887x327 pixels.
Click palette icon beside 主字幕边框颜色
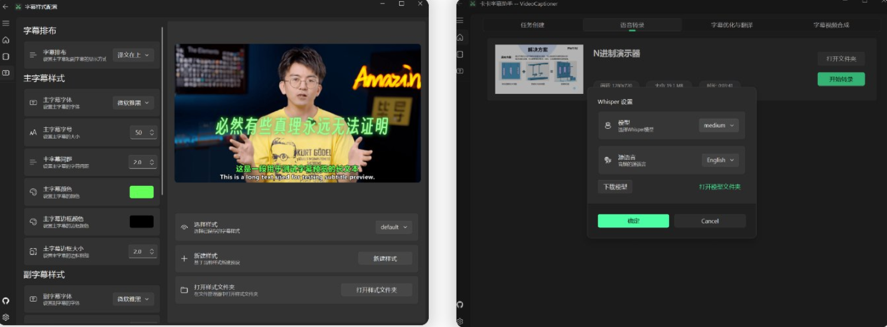tap(33, 222)
